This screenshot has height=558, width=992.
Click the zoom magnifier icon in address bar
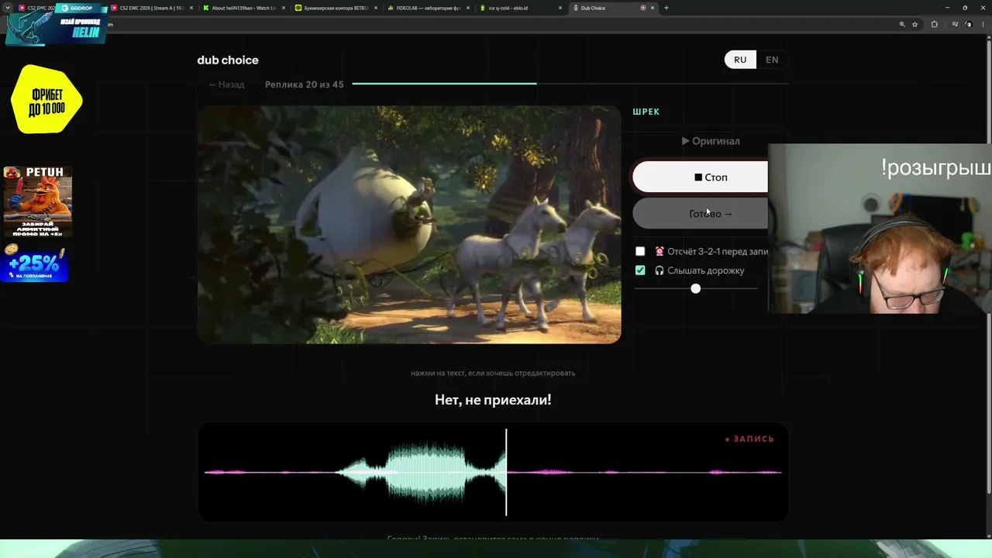click(x=902, y=24)
